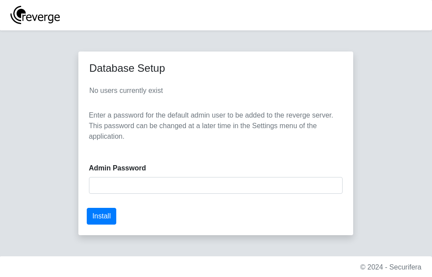
Task: Focus the Admin Password input field
Action: click(x=216, y=185)
